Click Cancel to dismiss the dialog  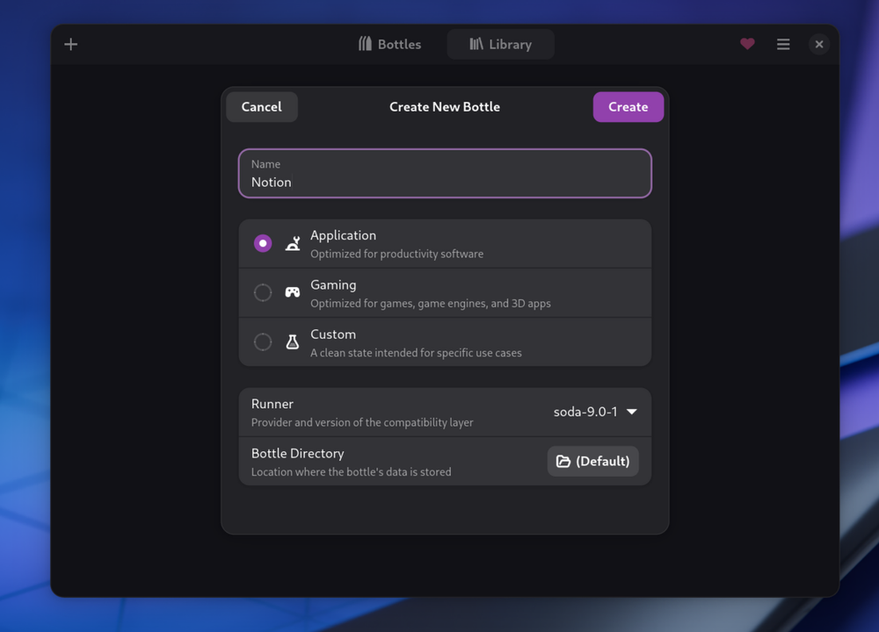(x=261, y=106)
